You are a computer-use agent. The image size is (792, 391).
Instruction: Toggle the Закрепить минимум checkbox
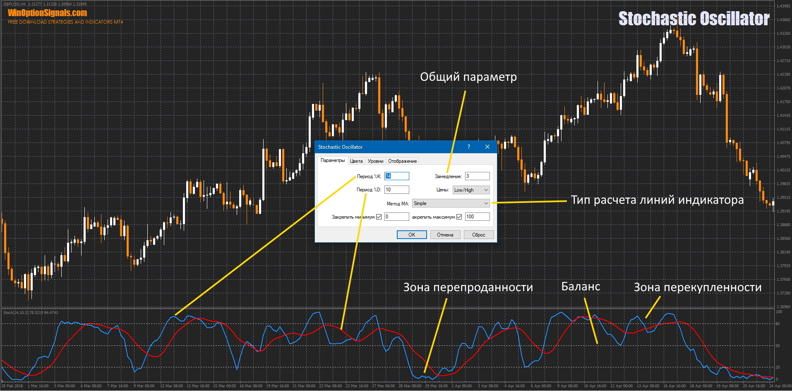coord(379,217)
